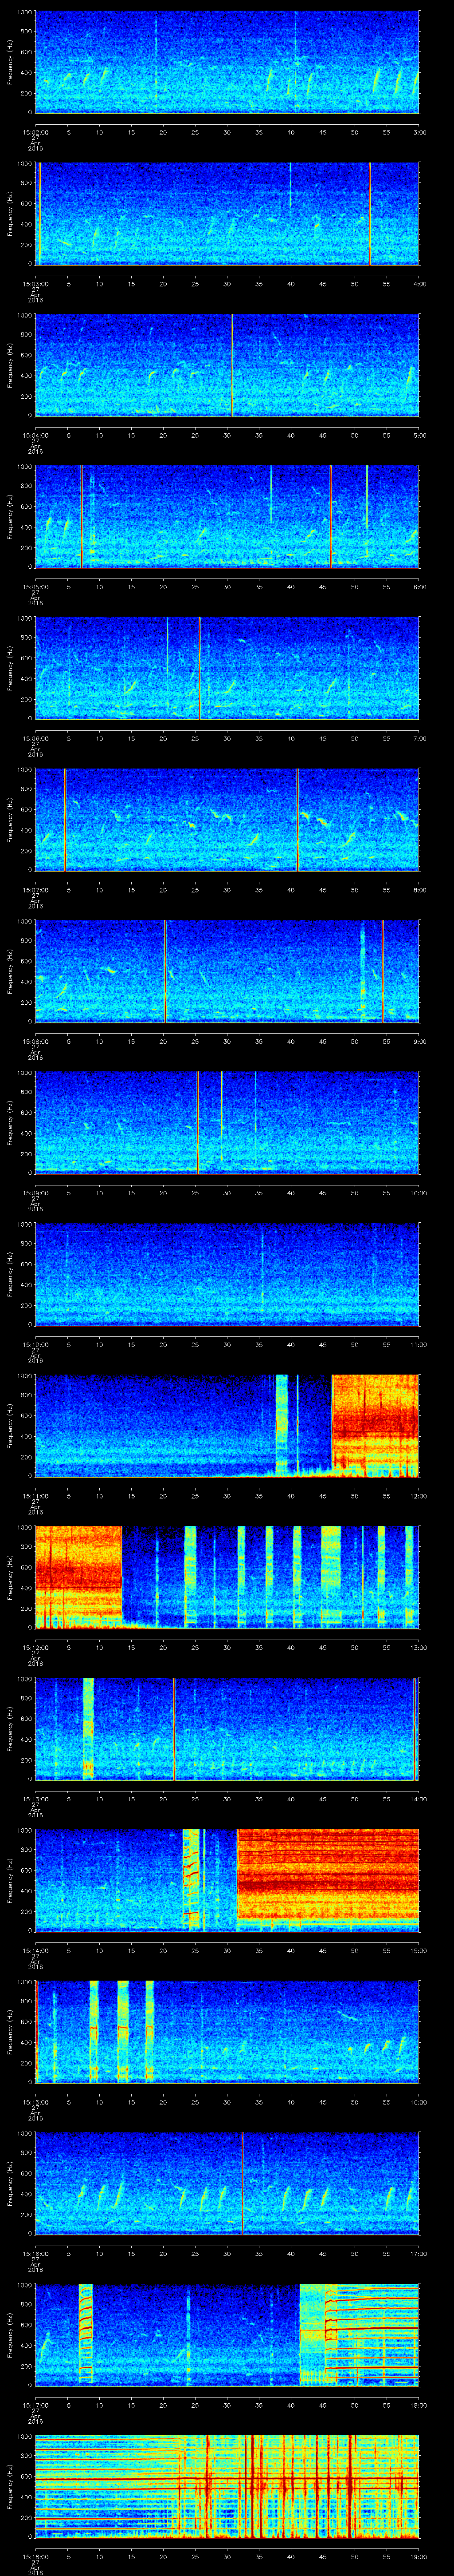Click the '19:00' end time label
This screenshot has height=2576, width=454.
[x=419, y=2556]
